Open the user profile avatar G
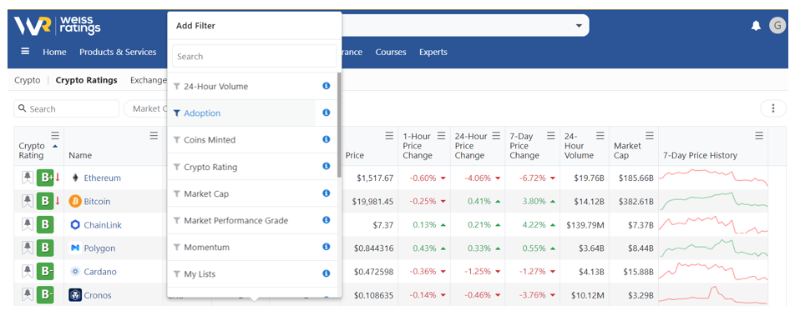The width and height of the screenshot is (795, 321). (x=777, y=25)
